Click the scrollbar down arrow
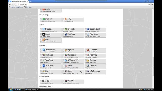The width and height of the screenshot is (162, 91). point(153,87)
